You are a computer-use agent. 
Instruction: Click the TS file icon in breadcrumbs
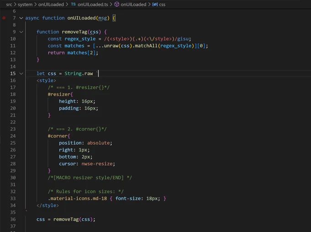pos(73,4)
